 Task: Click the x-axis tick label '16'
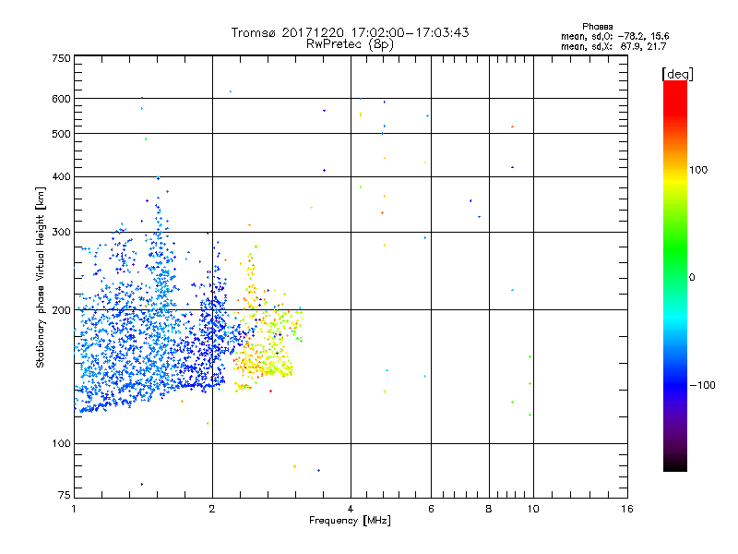[627, 509]
